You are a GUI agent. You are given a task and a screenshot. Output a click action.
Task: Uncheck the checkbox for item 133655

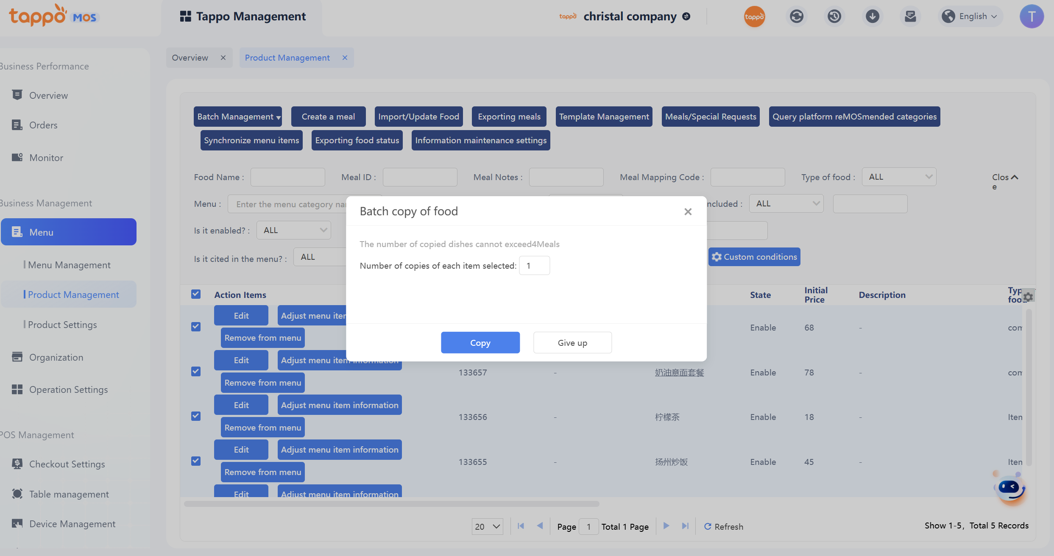tap(196, 461)
